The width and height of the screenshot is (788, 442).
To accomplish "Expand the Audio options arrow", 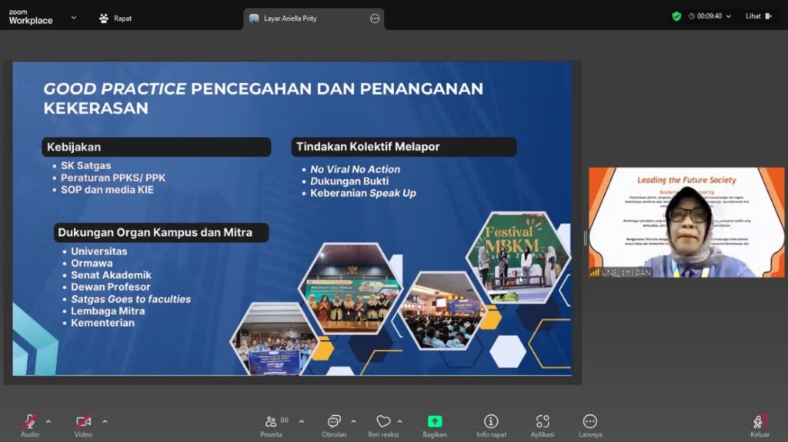I will pyautogui.click(x=48, y=421).
